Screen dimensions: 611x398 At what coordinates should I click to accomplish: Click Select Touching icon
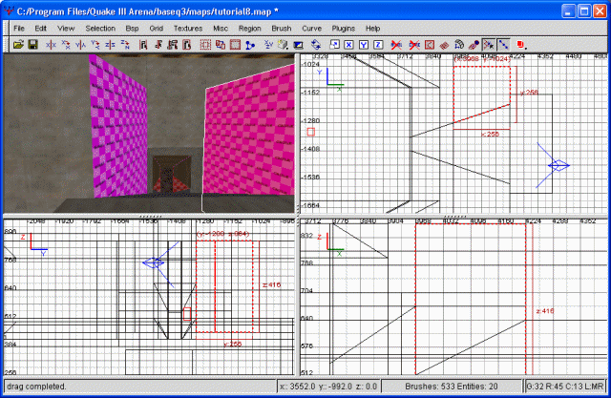point(158,45)
